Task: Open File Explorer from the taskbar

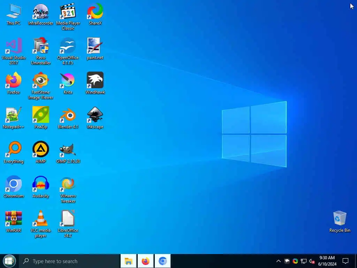Action: coord(128,261)
